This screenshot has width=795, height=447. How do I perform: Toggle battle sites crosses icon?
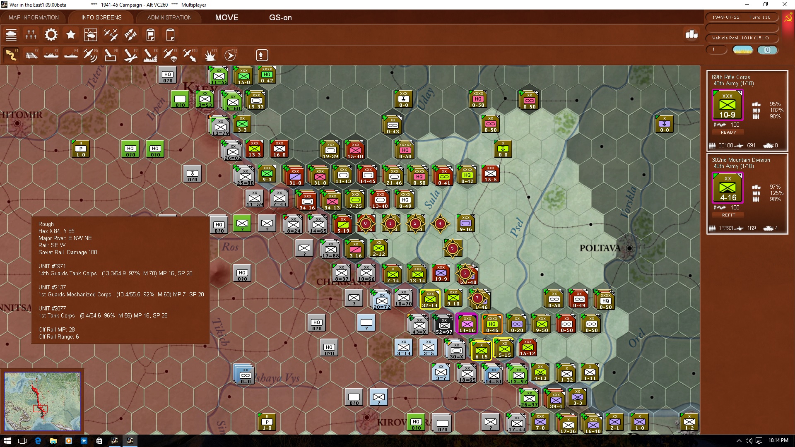click(31, 35)
